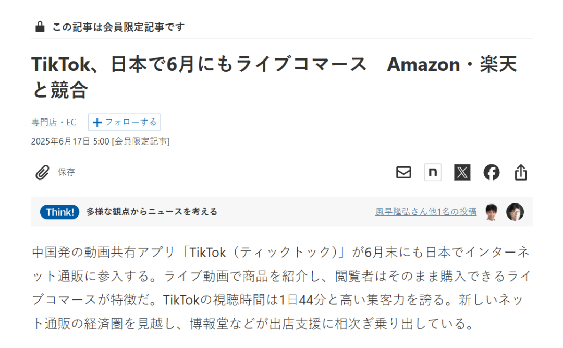Open the 専門店・EC topic link
The width and height of the screenshot is (563, 348).
click(x=54, y=122)
